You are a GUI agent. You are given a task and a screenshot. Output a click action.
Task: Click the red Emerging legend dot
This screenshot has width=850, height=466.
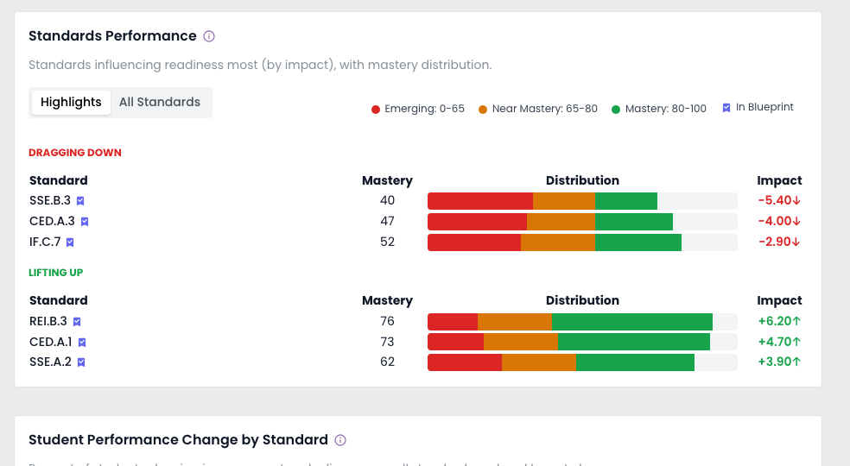pos(376,110)
